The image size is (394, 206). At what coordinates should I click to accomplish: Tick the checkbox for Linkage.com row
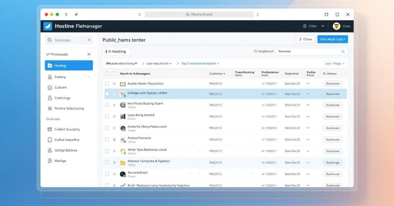tap(107, 94)
